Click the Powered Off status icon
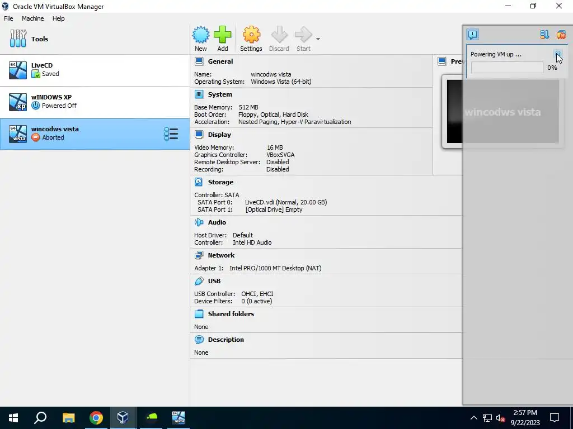Image resolution: width=573 pixels, height=429 pixels. tap(35, 106)
